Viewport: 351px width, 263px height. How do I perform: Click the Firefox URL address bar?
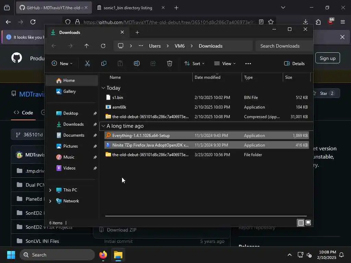169,22
